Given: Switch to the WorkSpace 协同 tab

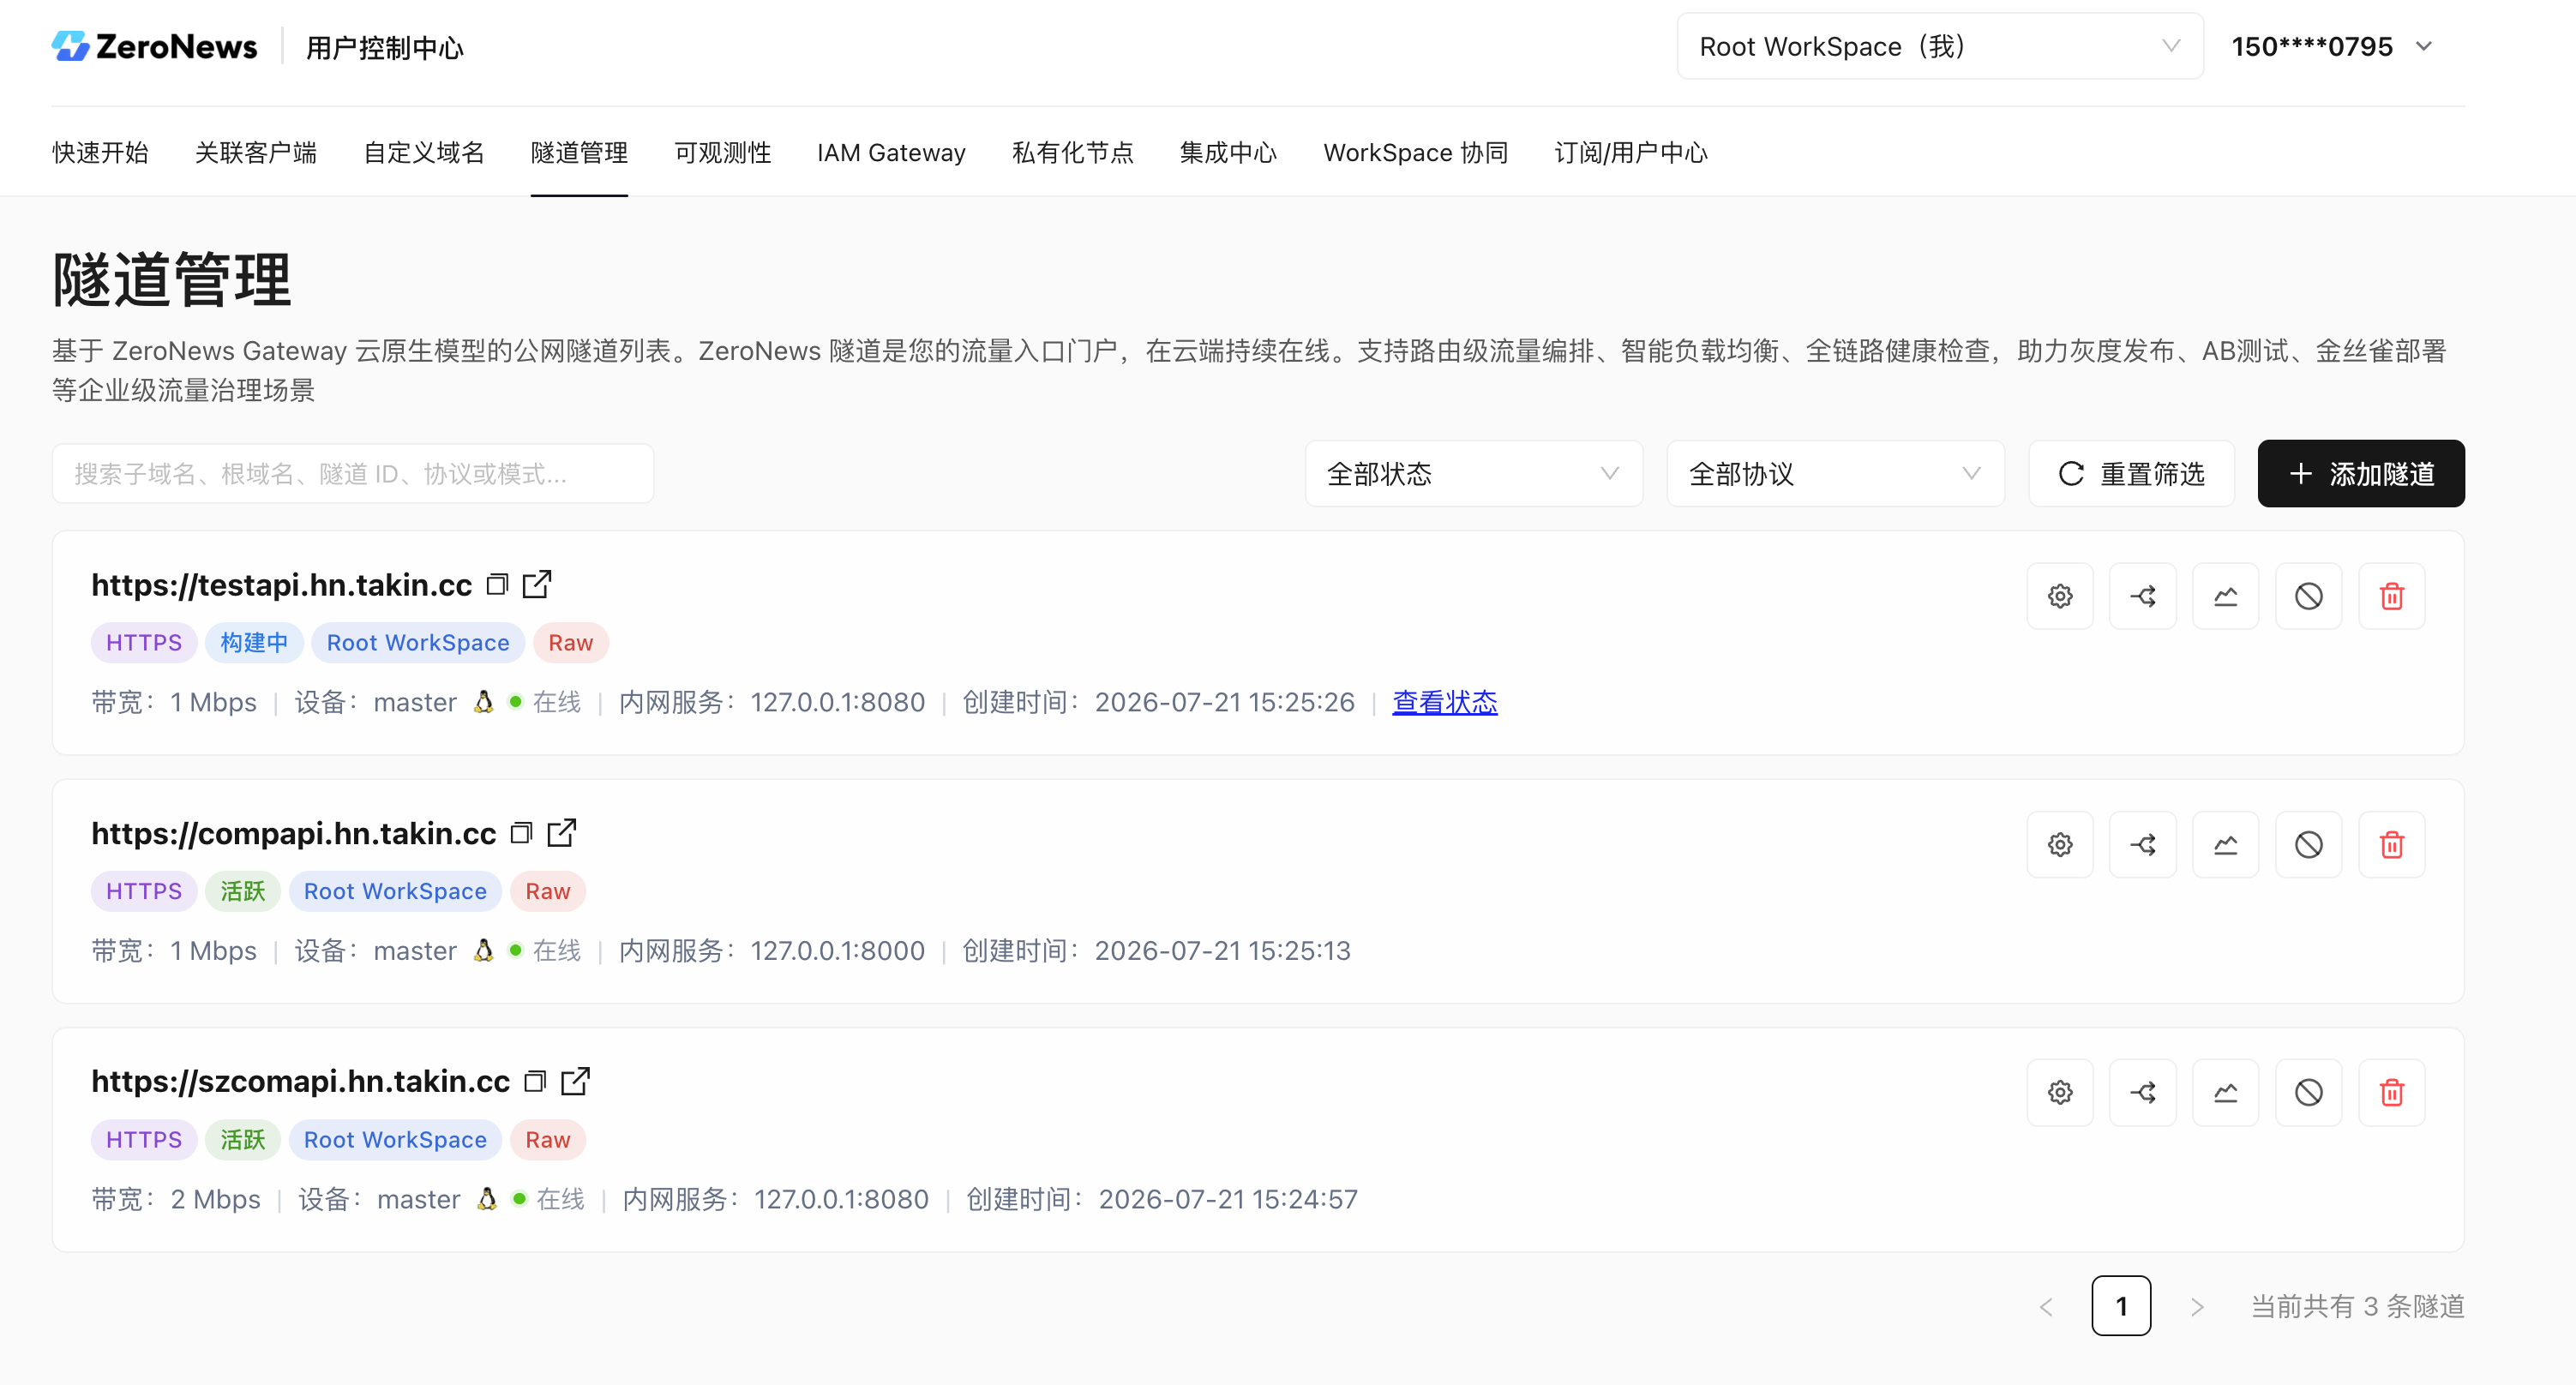Looking at the screenshot, I should 1415,153.
